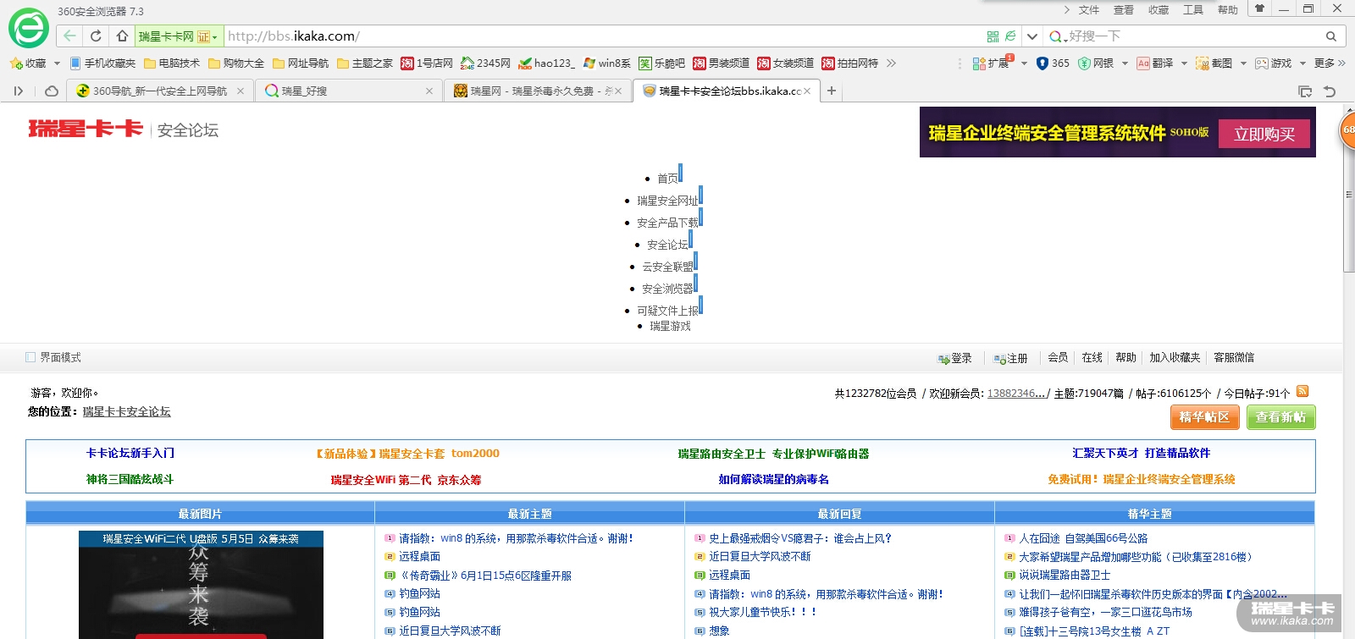Click the address bar URL field
This screenshot has width=1355, height=639.
coord(601,36)
